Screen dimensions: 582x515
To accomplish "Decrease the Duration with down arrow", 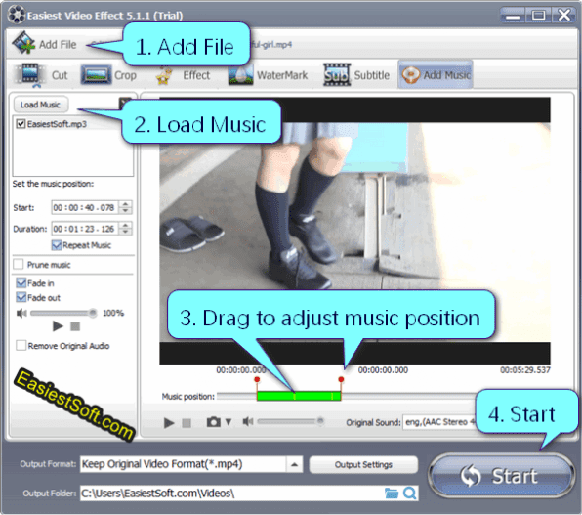I will (x=125, y=232).
